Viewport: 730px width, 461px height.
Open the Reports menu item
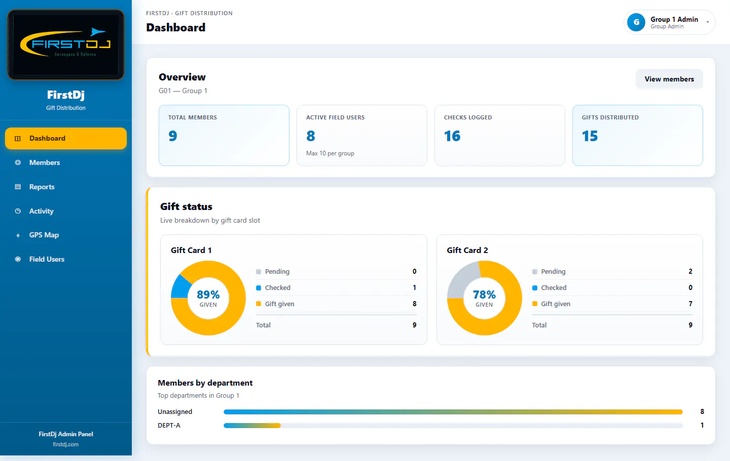click(66, 187)
